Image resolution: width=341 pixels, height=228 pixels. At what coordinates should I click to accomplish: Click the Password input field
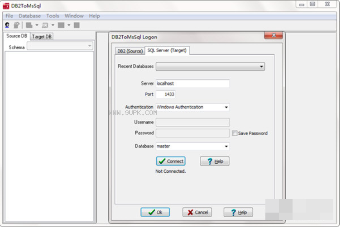click(x=192, y=133)
